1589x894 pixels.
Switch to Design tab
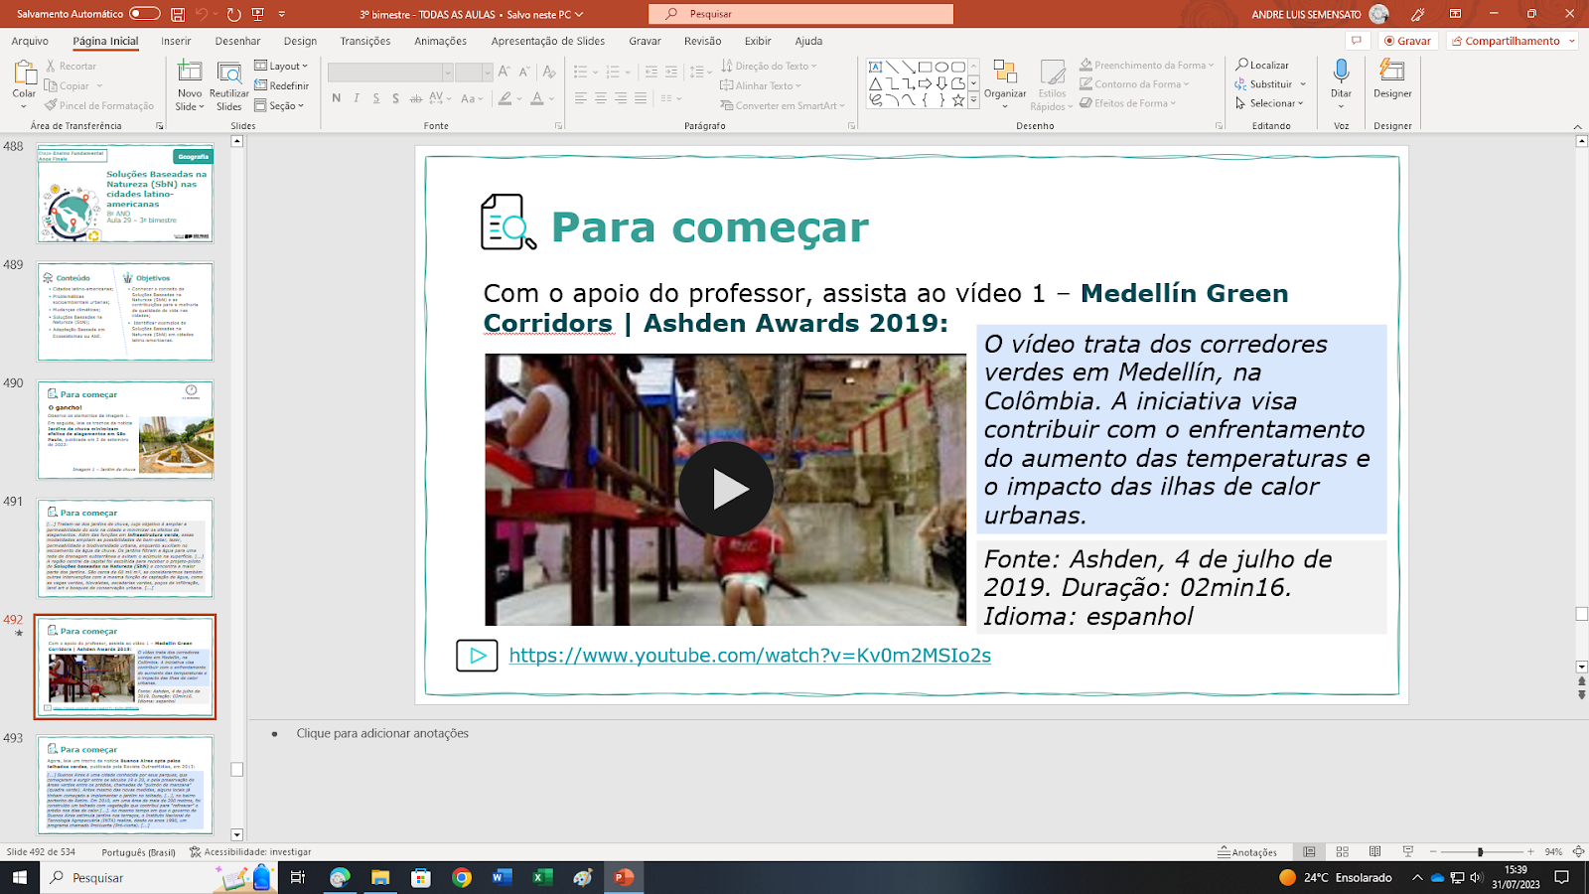300,41
